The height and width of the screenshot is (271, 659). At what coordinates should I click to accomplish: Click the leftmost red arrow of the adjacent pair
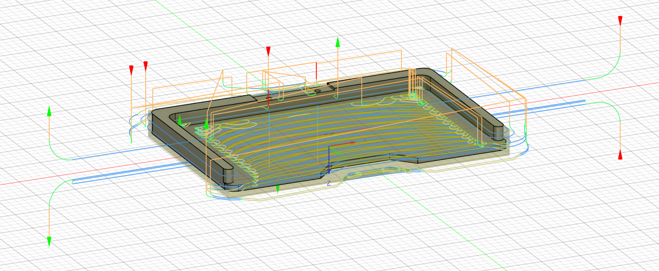(x=132, y=70)
